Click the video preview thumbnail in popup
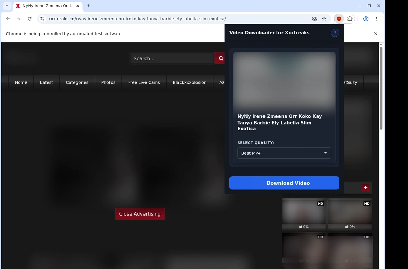Viewport: 408px width, 269px height. 284,81
